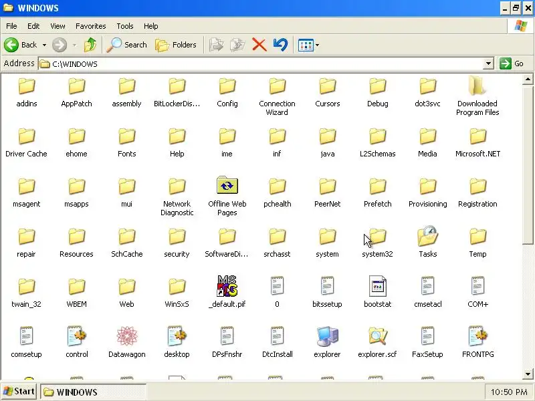Select the control settings file icon
535x401 pixels.
[76, 336]
